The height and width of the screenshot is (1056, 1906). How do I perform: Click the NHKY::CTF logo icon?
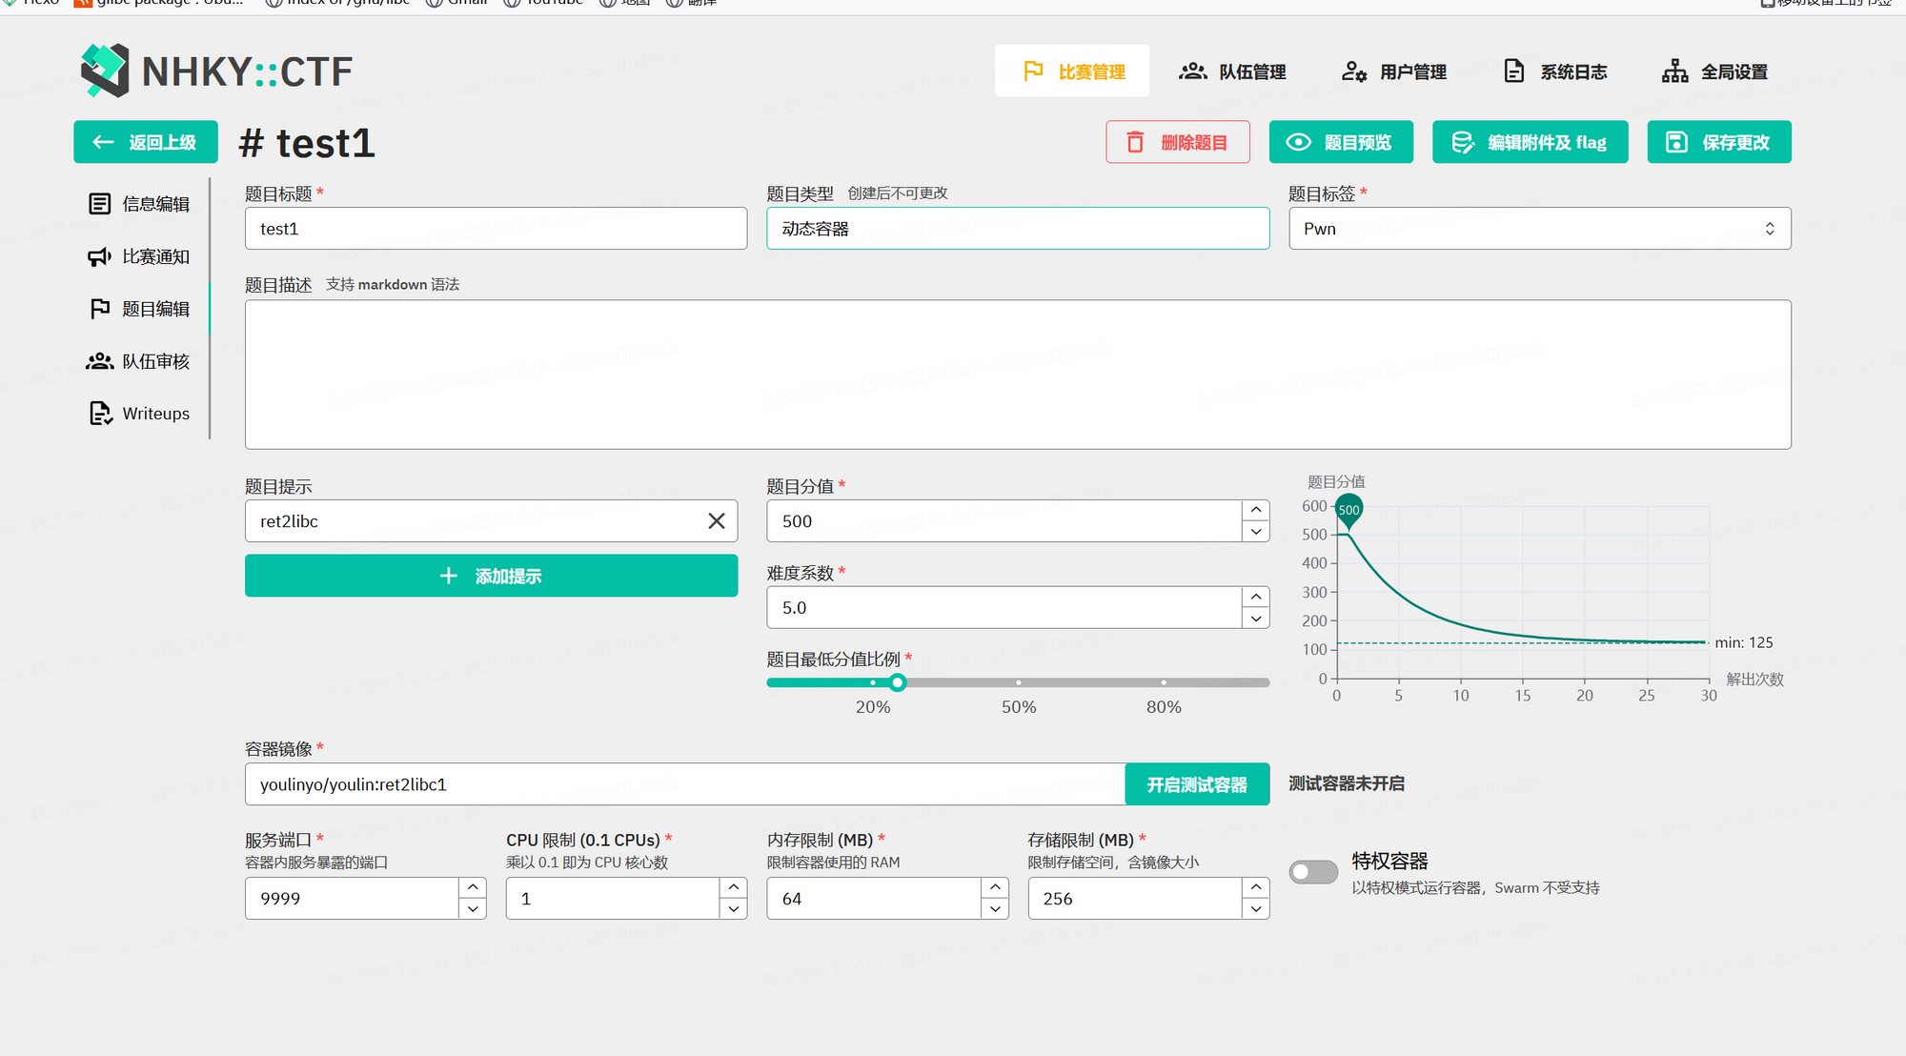(105, 71)
